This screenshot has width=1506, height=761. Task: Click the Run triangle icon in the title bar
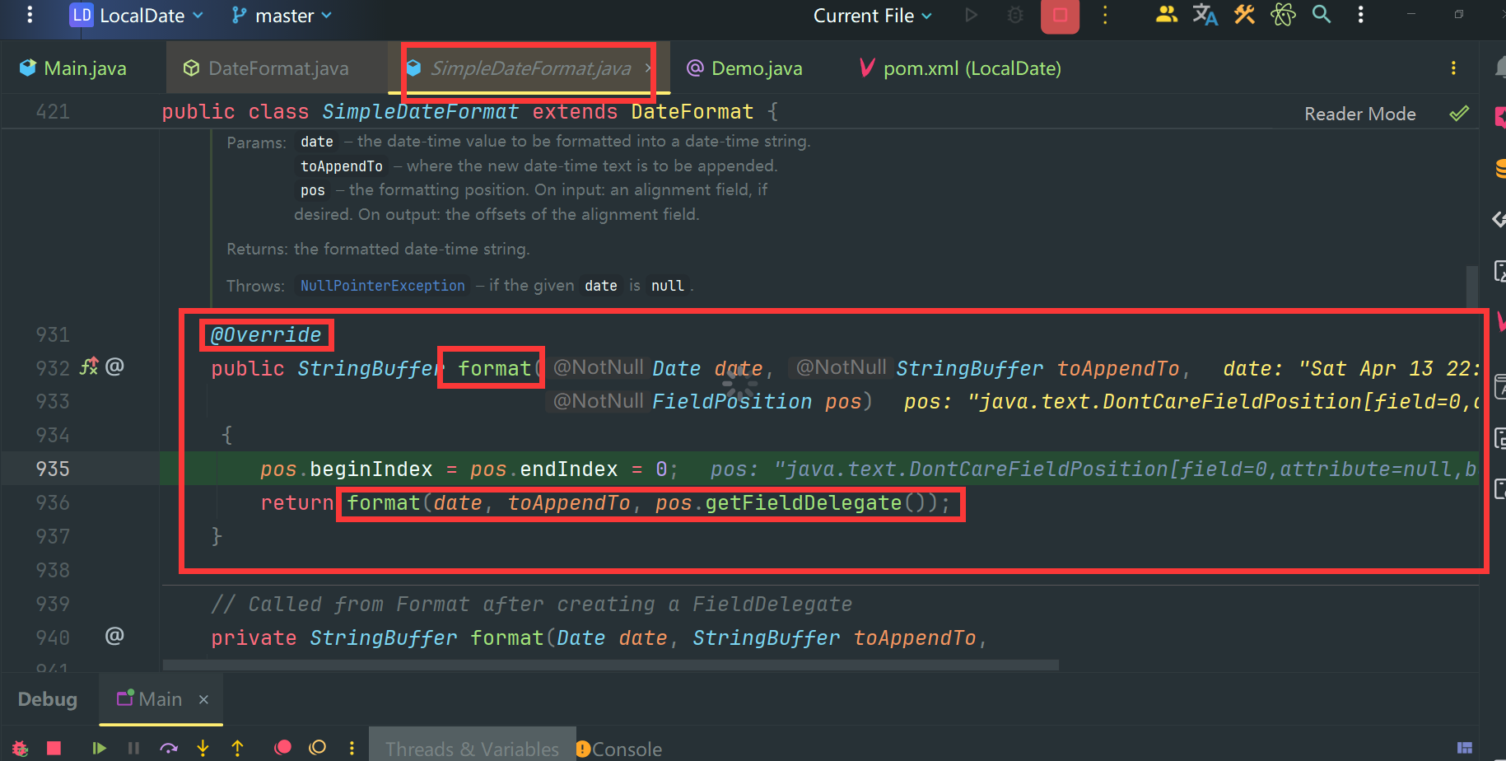[x=972, y=15]
